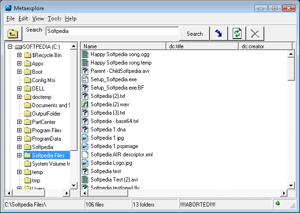Click the Softpedia Test (2).avi film icon
This screenshot has height=213, width=300.
[85, 180]
